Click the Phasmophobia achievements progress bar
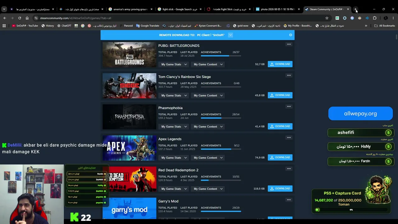 [x=220, y=118]
